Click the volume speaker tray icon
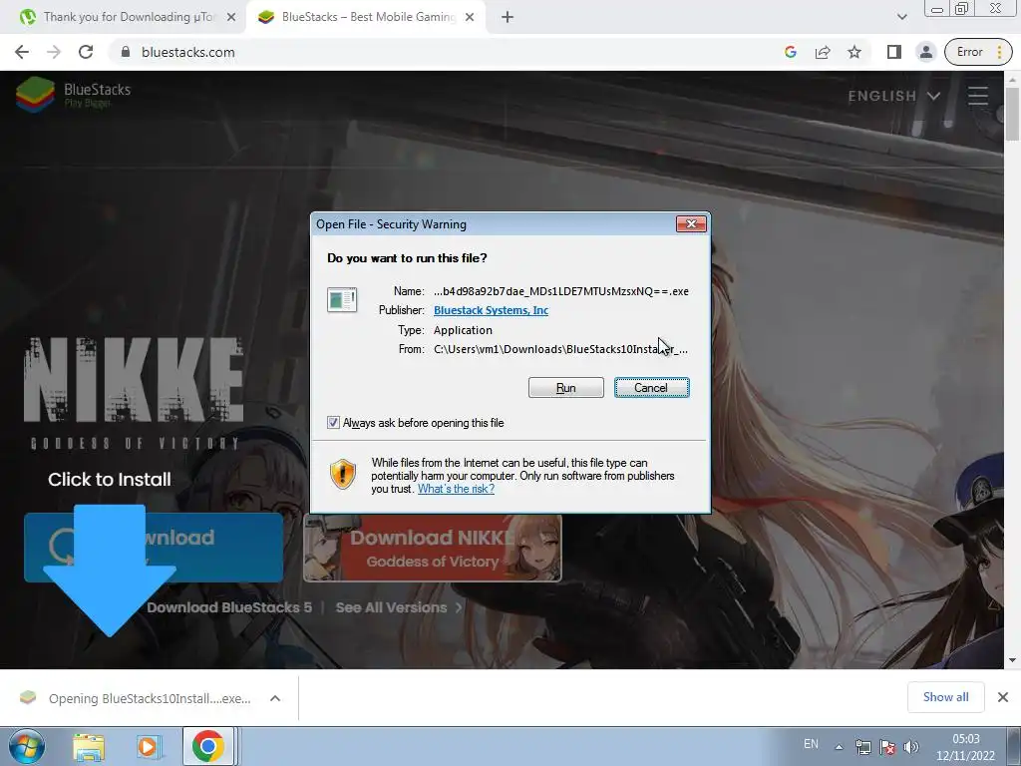 click(911, 747)
